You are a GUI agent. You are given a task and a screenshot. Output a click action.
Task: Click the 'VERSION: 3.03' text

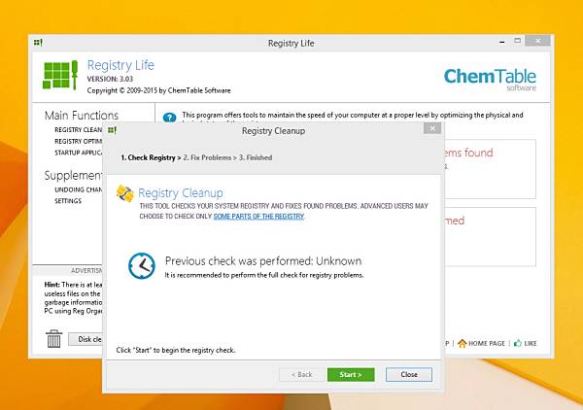point(110,79)
